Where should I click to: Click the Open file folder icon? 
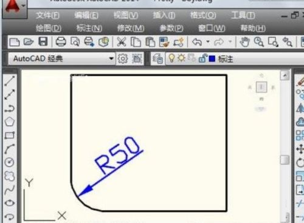coord(29,42)
